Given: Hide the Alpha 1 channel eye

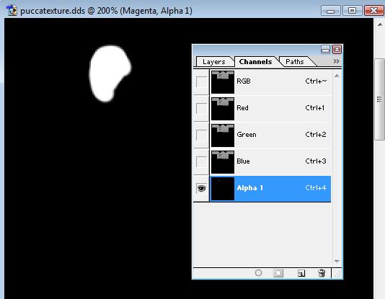Looking at the screenshot, I should pyautogui.click(x=201, y=188).
